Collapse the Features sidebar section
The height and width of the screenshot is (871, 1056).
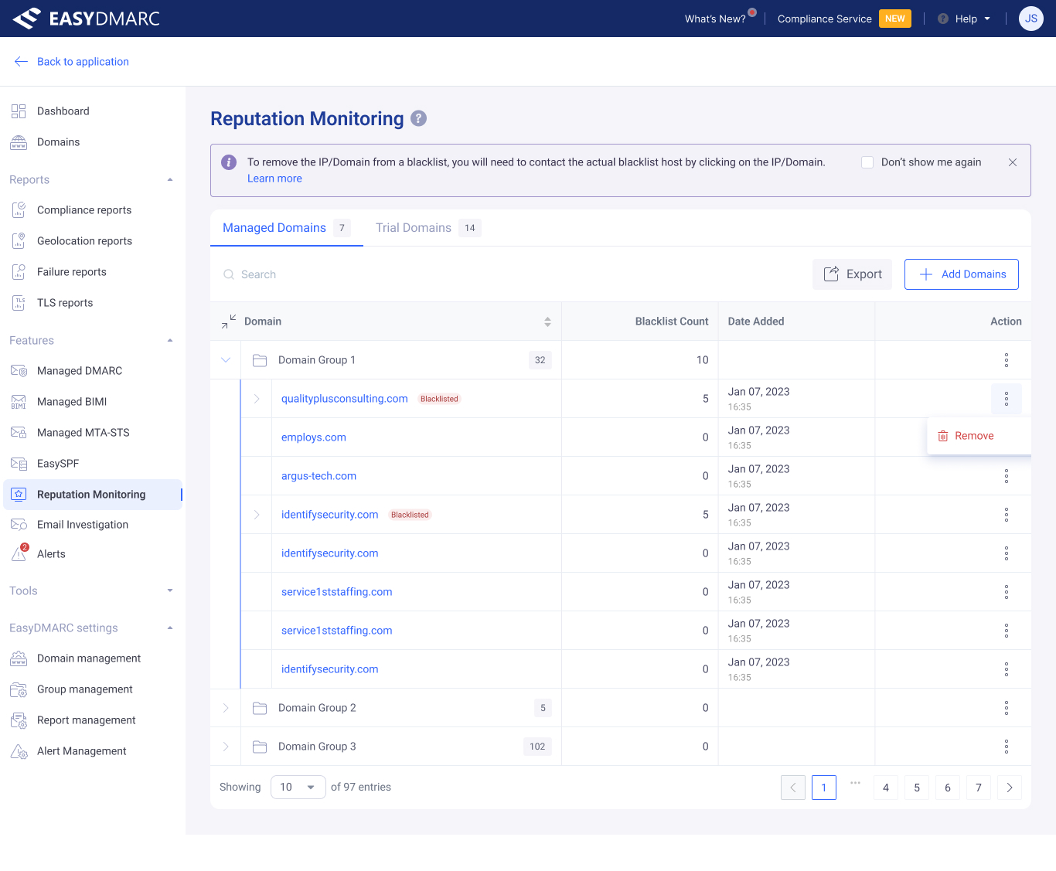point(170,341)
